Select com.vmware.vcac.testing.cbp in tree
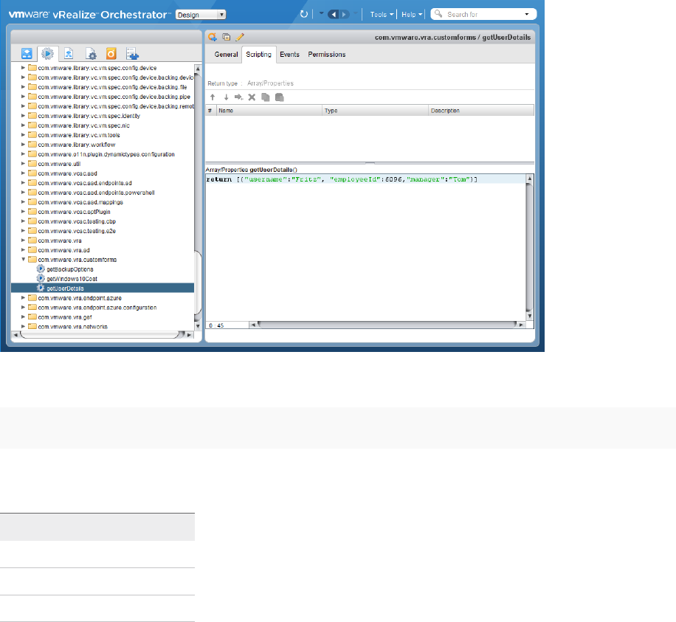Image resolution: width=676 pixels, height=622 pixels. point(77,221)
